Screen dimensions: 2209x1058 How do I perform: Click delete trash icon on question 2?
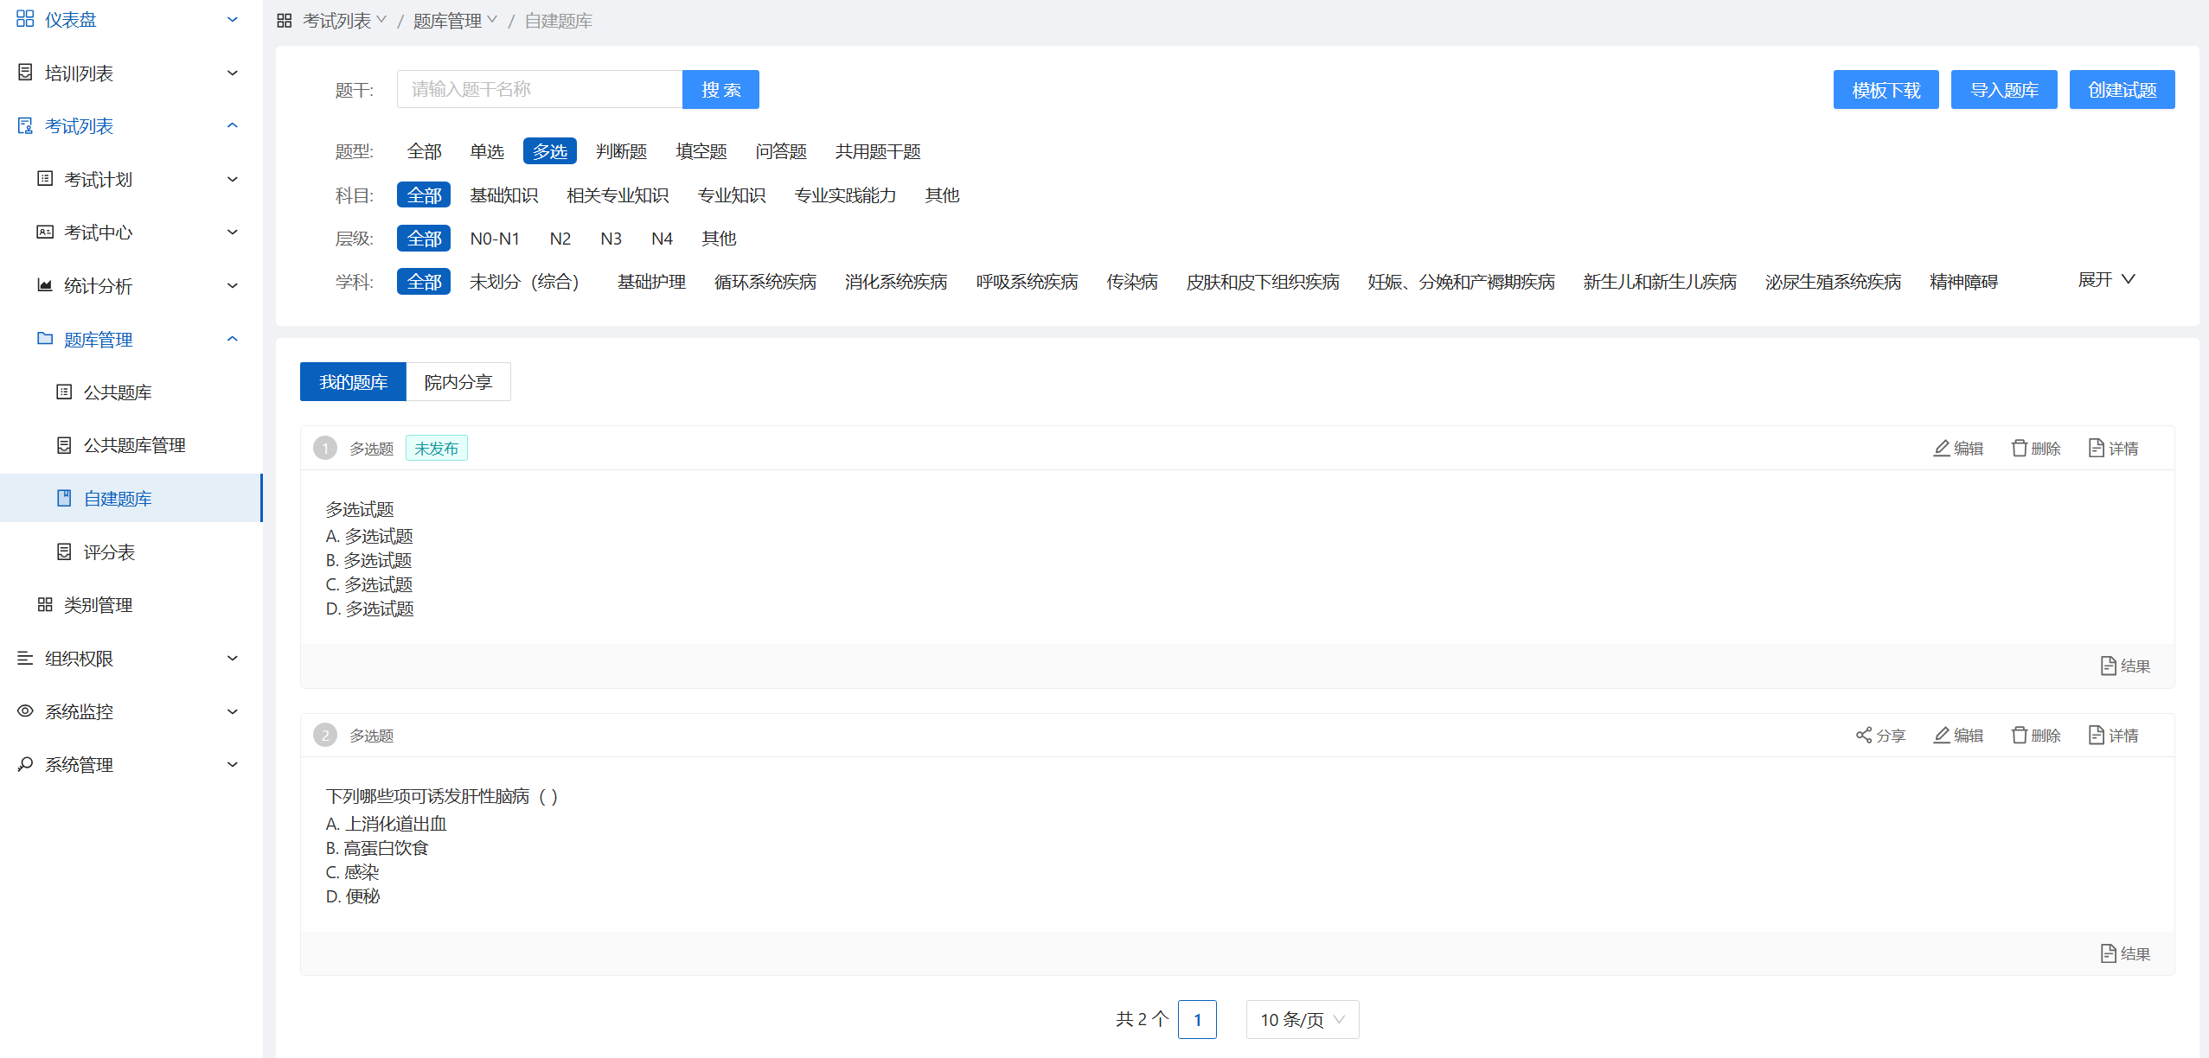2020,736
